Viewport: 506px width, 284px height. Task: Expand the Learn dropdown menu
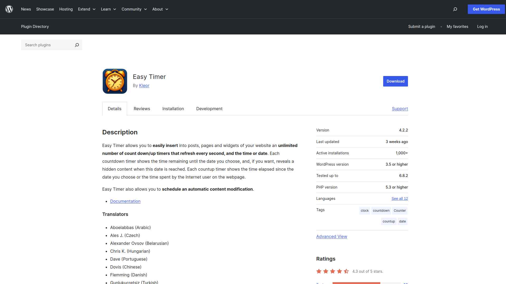click(x=108, y=9)
